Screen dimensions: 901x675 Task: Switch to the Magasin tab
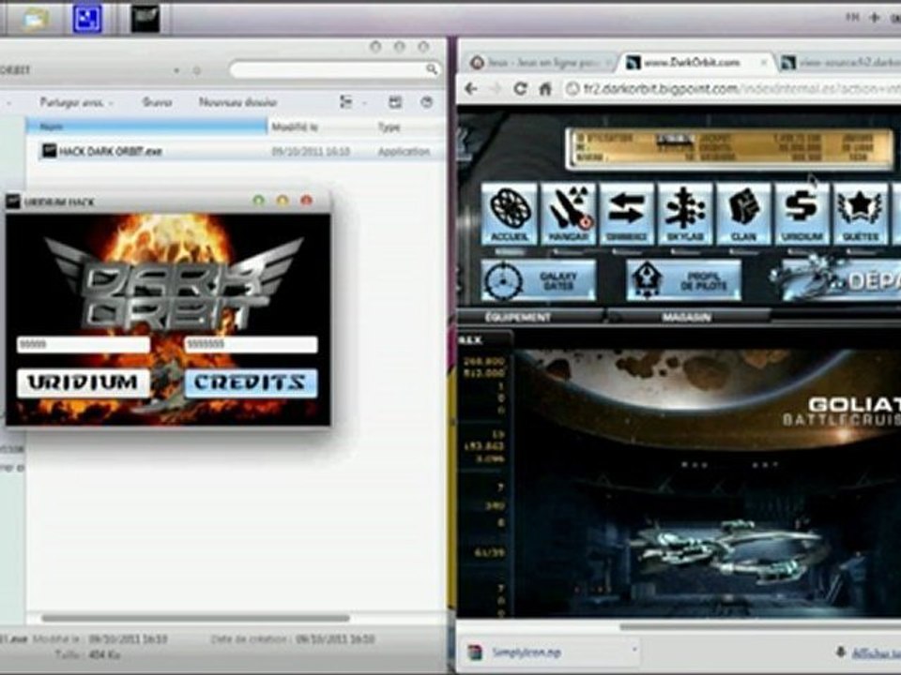[687, 317]
